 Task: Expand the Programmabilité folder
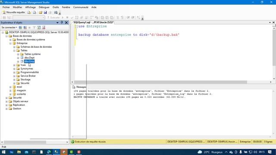point(14,72)
